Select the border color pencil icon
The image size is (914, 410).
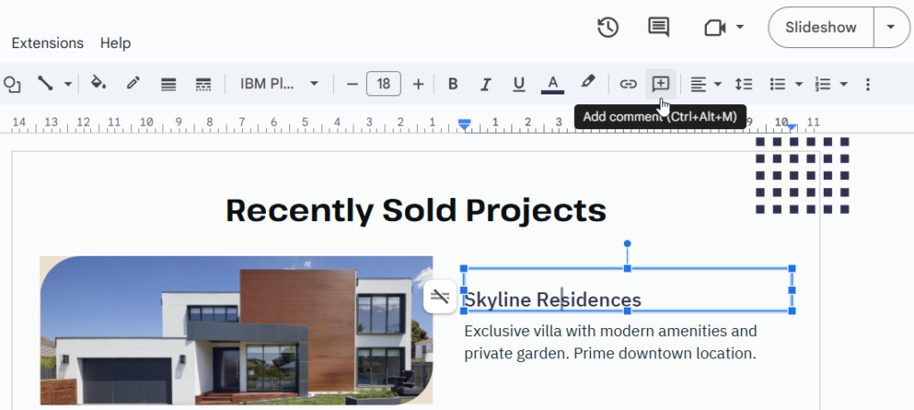133,84
